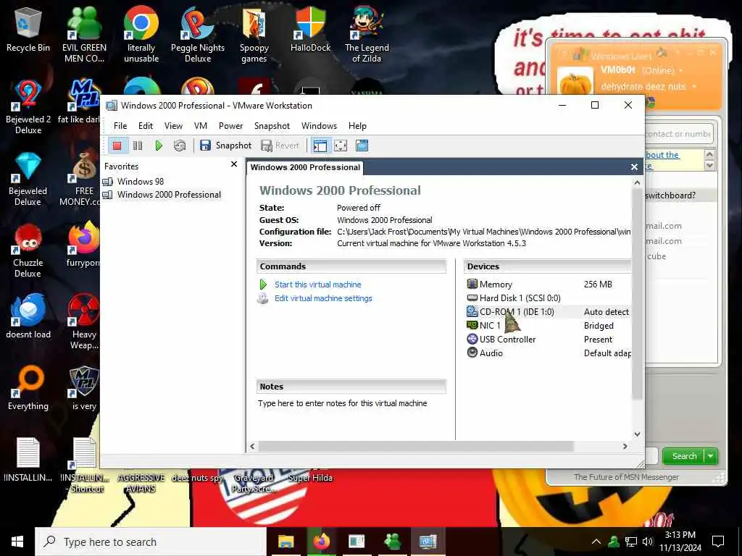Close the Favorites panel
The image size is (742, 556).
click(234, 164)
